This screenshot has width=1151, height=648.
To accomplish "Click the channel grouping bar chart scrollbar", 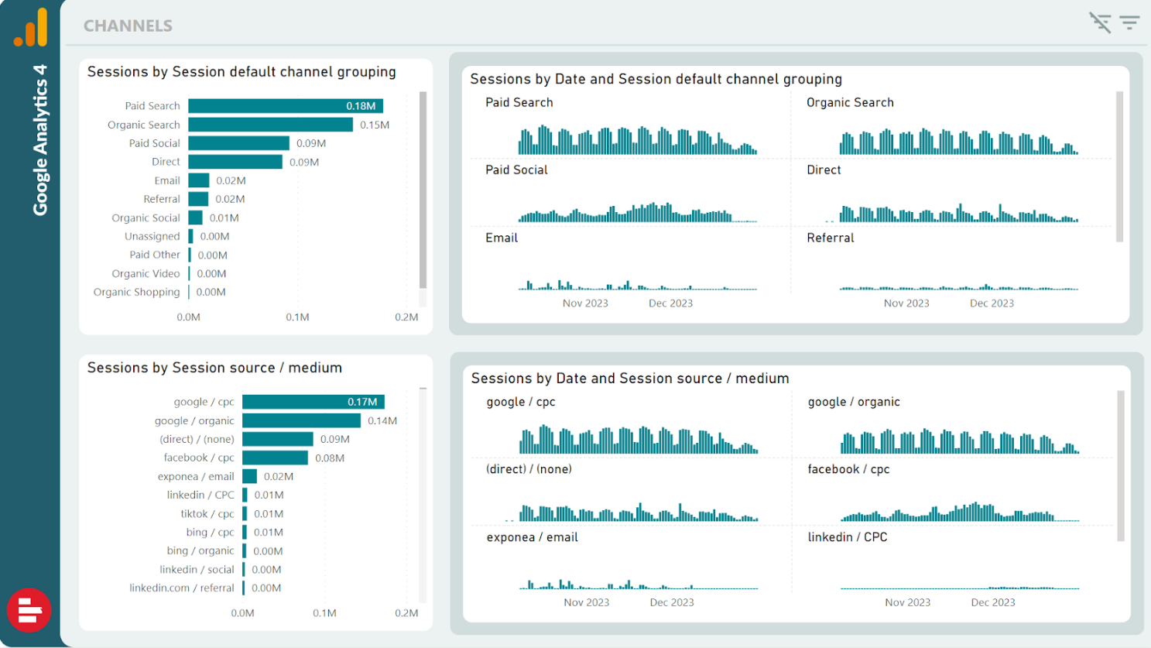I will [x=423, y=190].
